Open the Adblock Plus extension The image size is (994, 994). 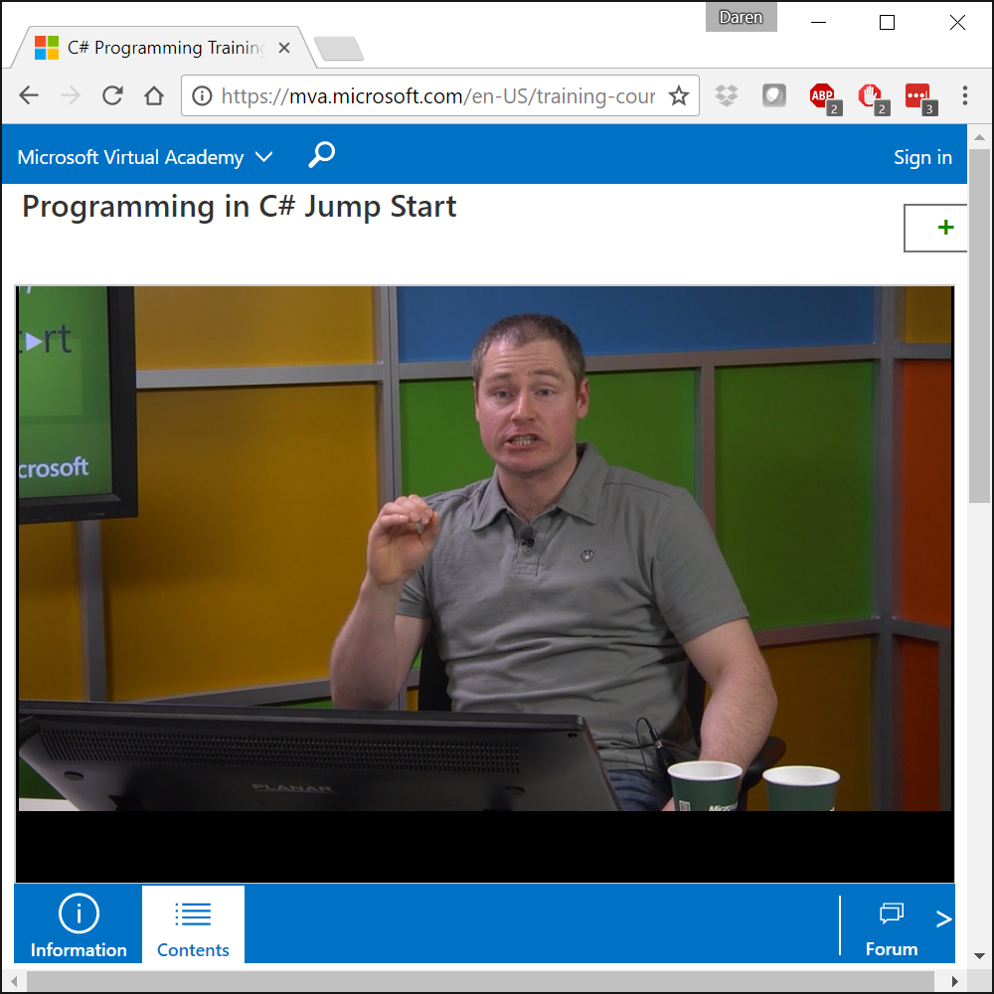pos(824,97)
